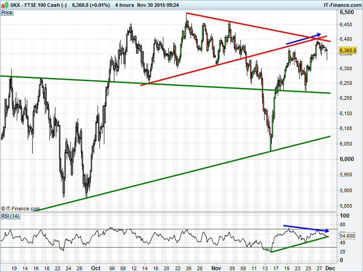Click the Nov month label on time axis
Screen dimensions: 363x272
point(216,268)
